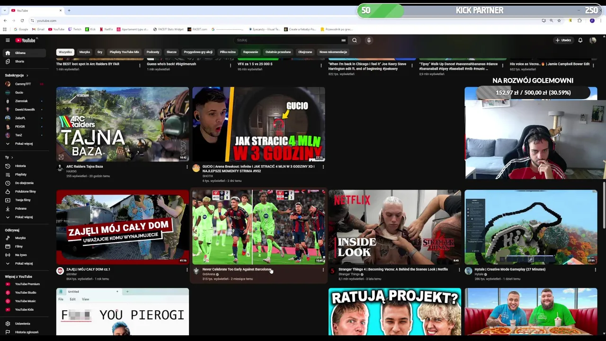
Task: Select the Podcasty filter chip
Action: tap(153, 52)
